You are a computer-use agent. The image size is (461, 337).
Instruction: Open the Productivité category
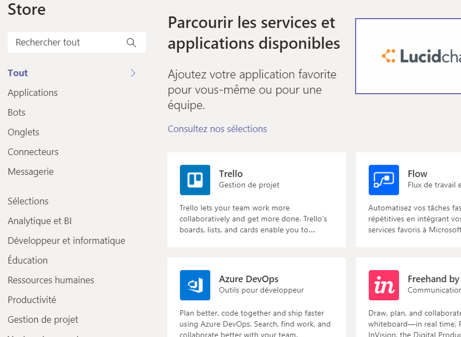click(32, 300)
